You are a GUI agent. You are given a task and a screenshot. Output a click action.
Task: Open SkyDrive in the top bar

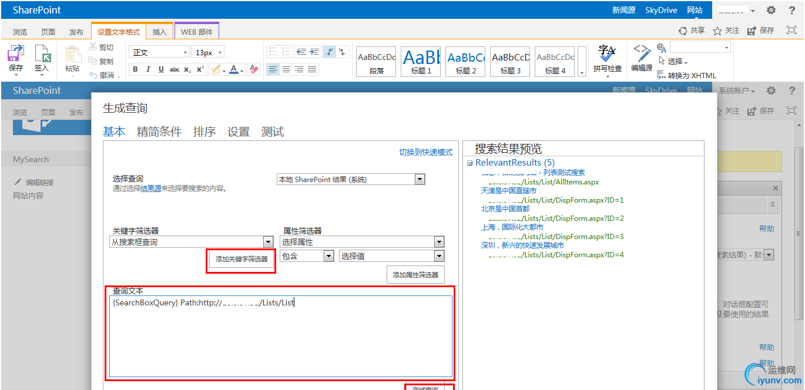pyautogui.click(x=661, y=10)
